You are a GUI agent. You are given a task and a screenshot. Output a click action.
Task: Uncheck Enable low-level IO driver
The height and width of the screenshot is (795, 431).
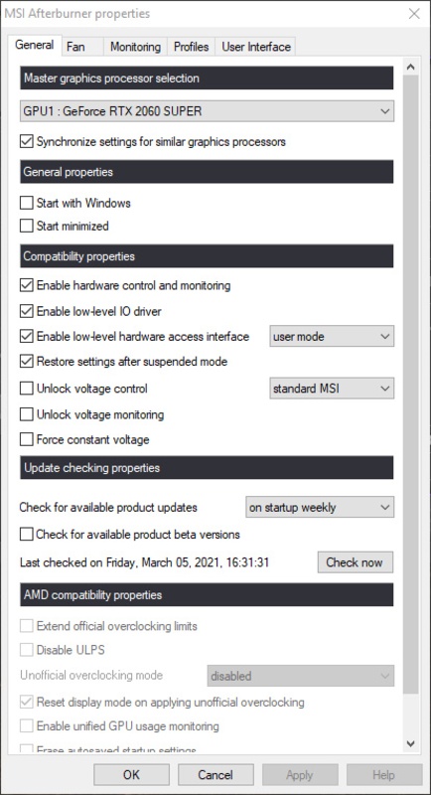click(x=27, y=311)
